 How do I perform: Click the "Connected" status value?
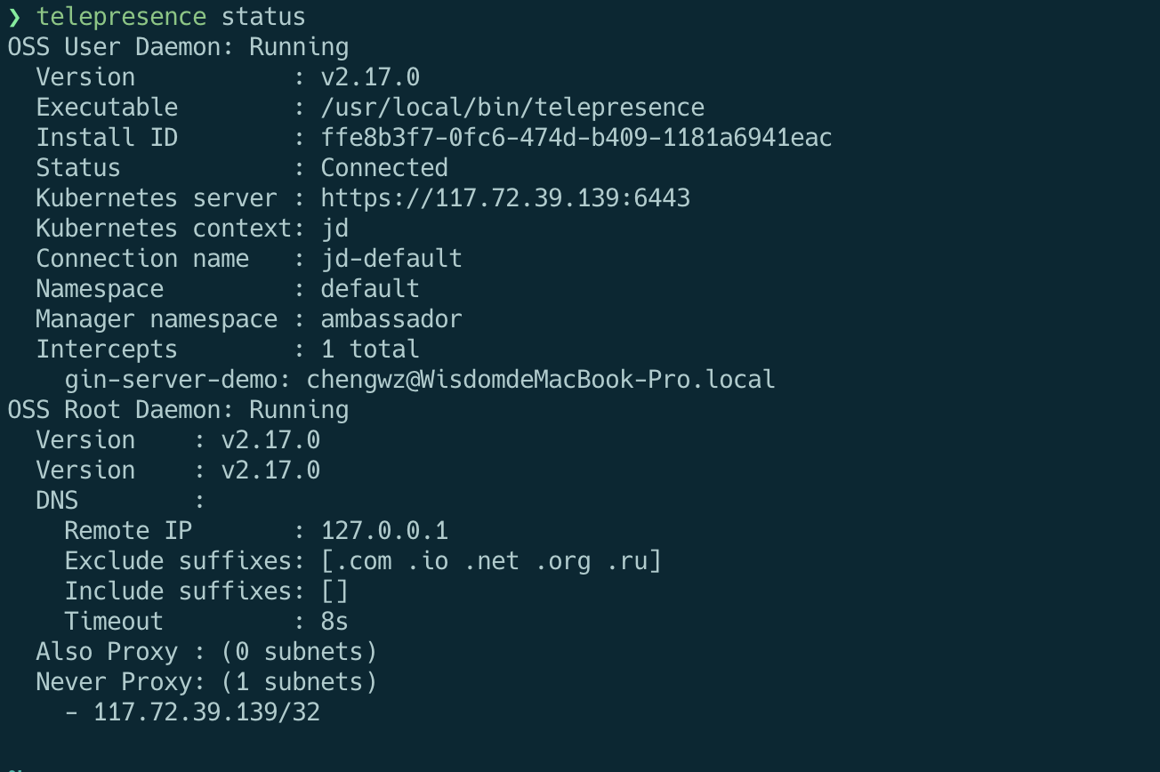click(x=384, y=168)
